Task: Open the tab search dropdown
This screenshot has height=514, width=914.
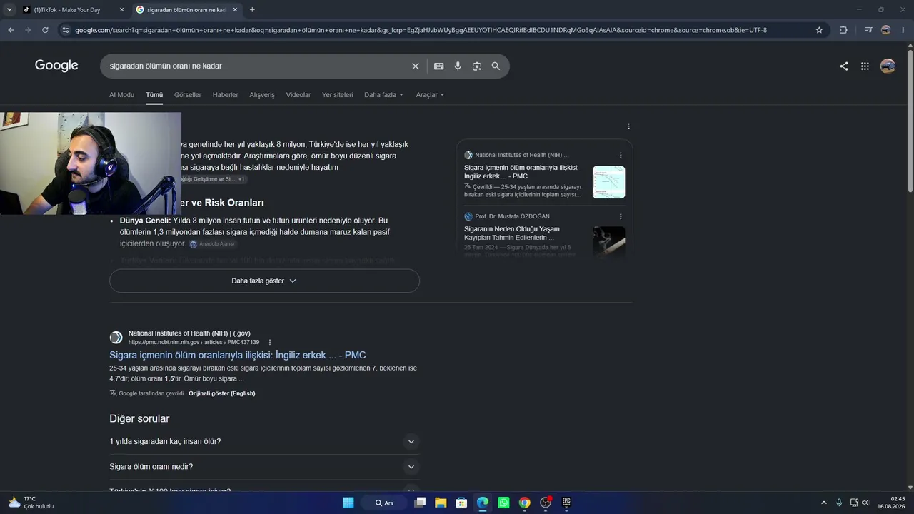Action: tap(9, 10)
